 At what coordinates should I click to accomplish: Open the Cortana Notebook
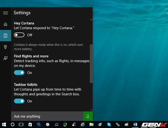6,35
